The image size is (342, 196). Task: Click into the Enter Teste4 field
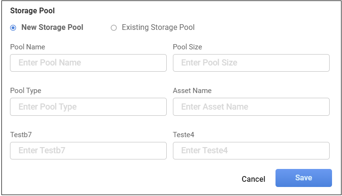click(251, 150)
